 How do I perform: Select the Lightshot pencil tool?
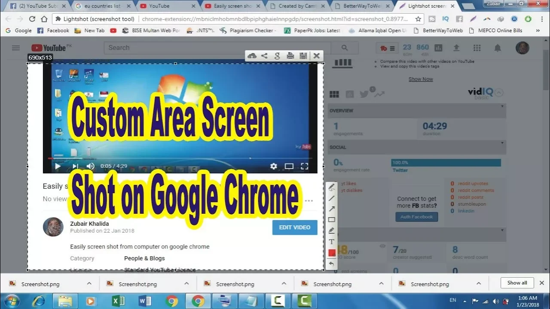(x=332, y=187)
